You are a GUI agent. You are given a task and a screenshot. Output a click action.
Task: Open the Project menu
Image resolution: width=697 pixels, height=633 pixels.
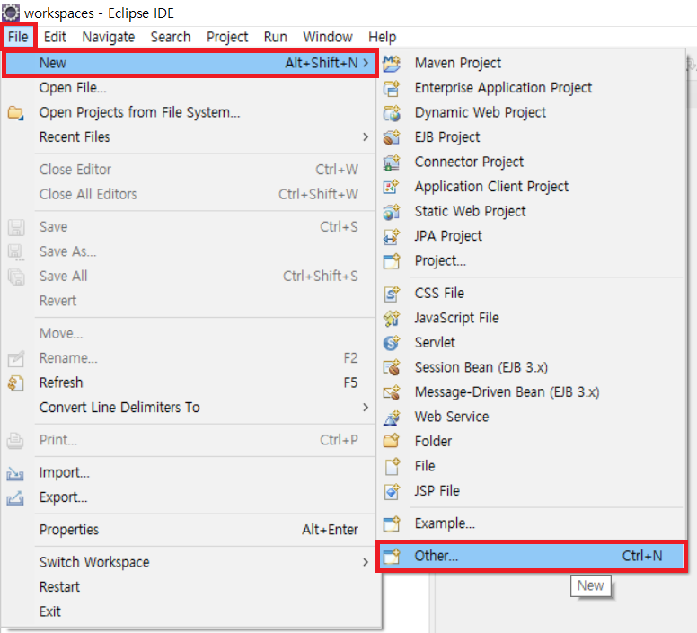[x=227, y=37]
